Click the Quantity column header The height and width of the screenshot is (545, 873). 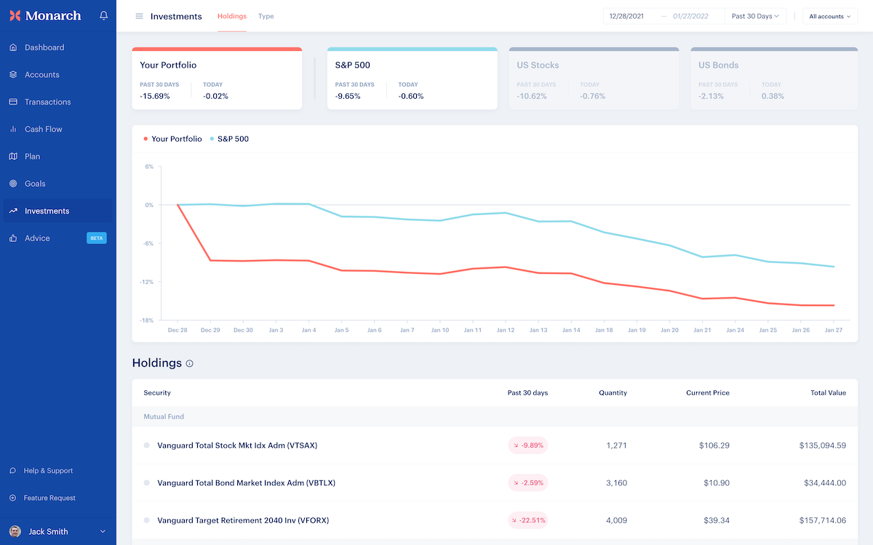tap(613, 392)
